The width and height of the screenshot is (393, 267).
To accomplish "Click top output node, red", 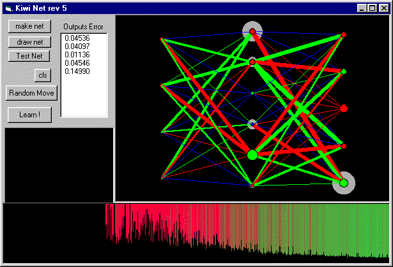I will 344,34.
